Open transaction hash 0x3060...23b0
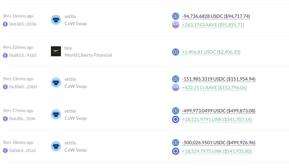 pos(23,87)
